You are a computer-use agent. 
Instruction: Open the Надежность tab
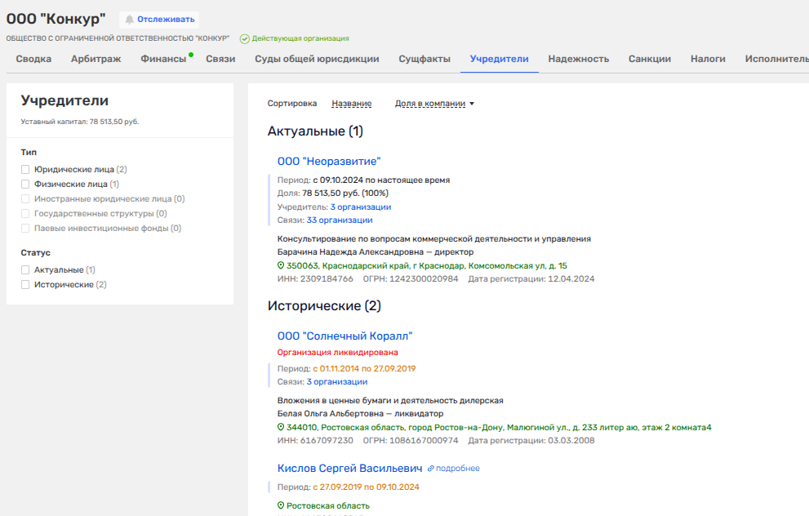[578, 59]
